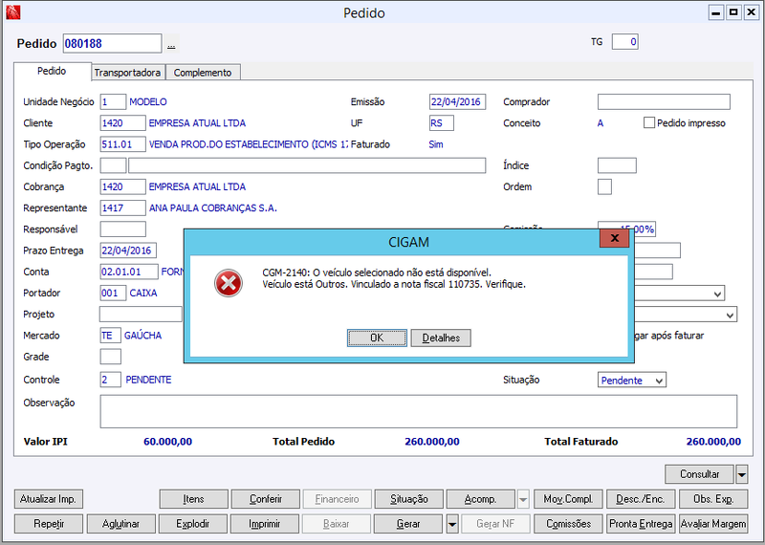Click the Cobrança code field
Image resolution: width=765 pixels, height=545 pixels.
click(x=123, y=186)
